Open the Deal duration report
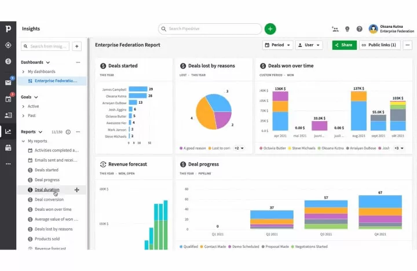Viewport: 417px width, 271px height. pos(47,190)
